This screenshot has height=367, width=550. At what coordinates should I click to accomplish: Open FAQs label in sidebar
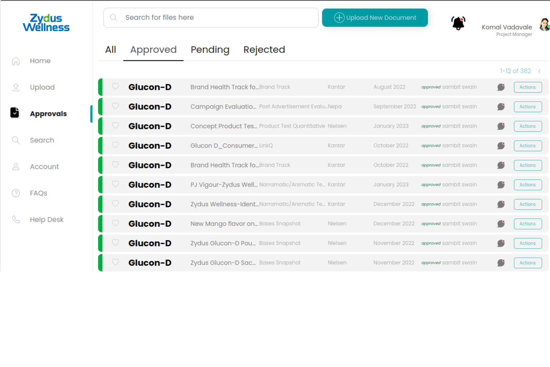39,193
